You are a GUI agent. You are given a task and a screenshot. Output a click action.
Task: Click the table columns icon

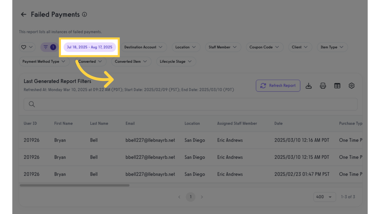(x=337, y=86)
